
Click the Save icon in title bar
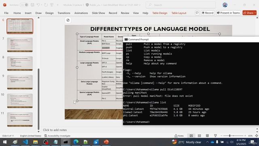[32, 5]
